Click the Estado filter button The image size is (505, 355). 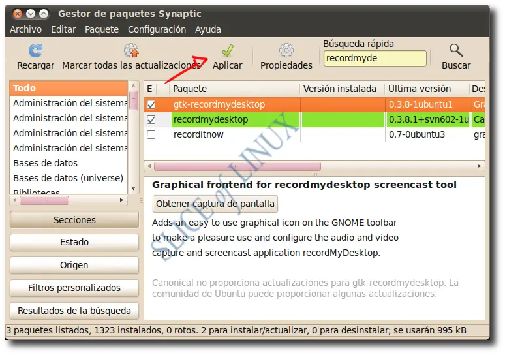(x=74, y=242)
